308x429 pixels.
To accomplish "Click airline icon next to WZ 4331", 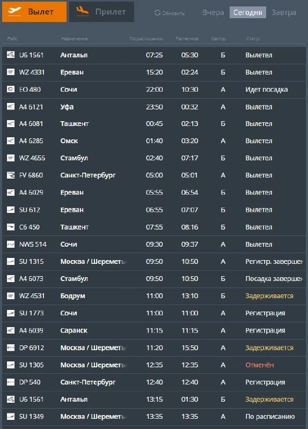I will pos(11,72).
